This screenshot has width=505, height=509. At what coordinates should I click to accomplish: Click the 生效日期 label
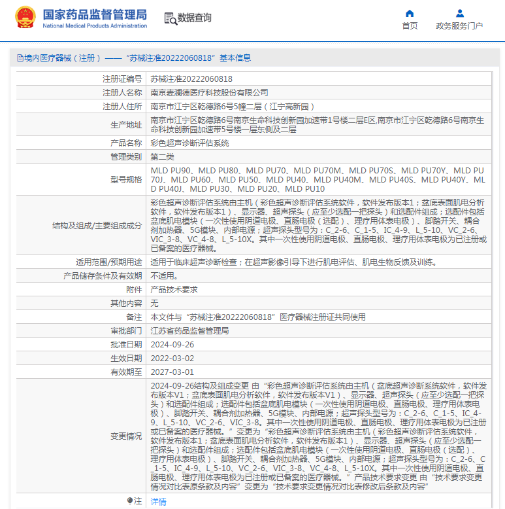(126, 358)
